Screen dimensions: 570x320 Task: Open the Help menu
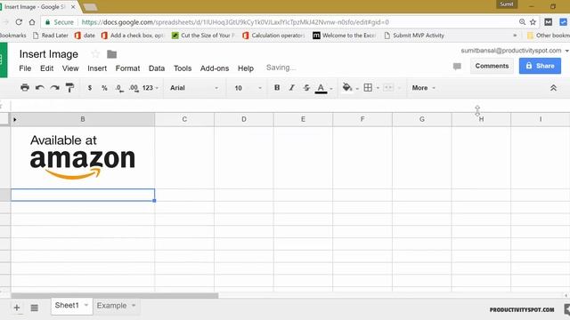(x=246, y=68)
